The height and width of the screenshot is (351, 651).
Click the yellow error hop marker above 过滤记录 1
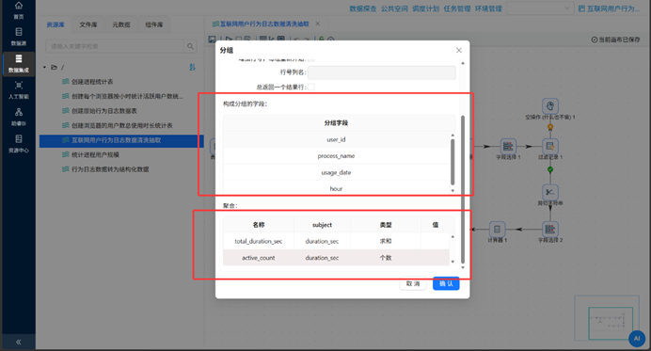click(550, 127)
